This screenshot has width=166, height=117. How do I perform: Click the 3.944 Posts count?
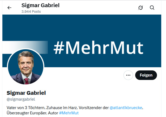(x=31, y=12)
